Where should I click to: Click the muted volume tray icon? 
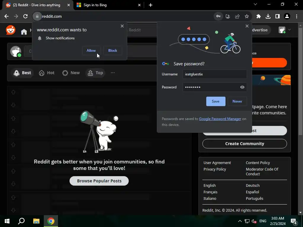254,221
